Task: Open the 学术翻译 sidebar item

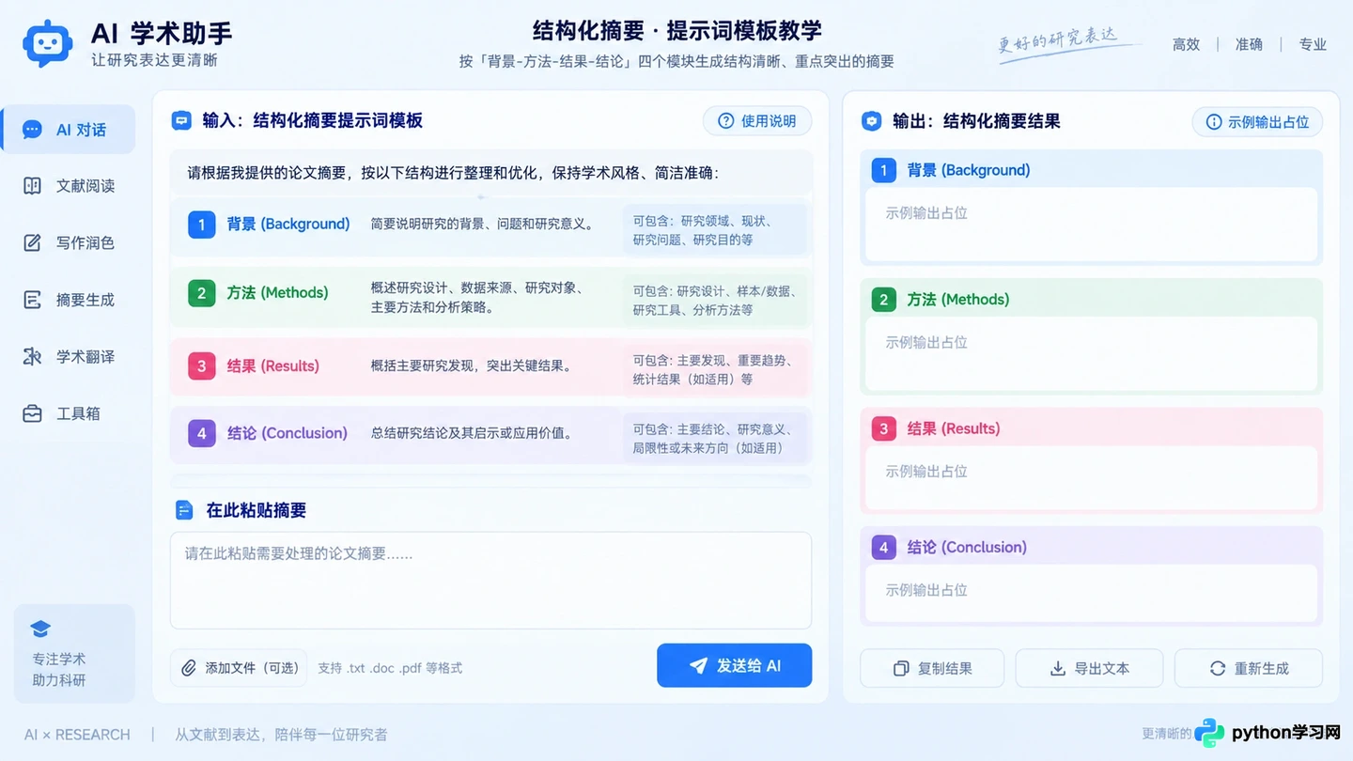Action: point(69,357)
